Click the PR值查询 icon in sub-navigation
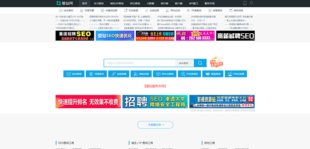Image resolution: width=310 pixels, height=149 pixels. pos(188,10)
